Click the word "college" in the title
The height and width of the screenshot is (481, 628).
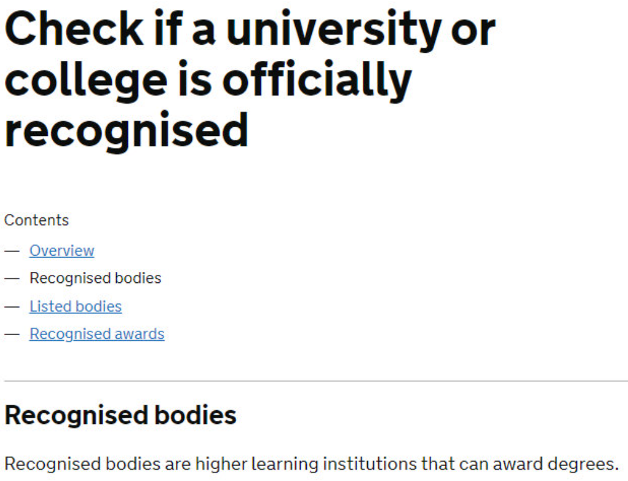coord(85,81)
